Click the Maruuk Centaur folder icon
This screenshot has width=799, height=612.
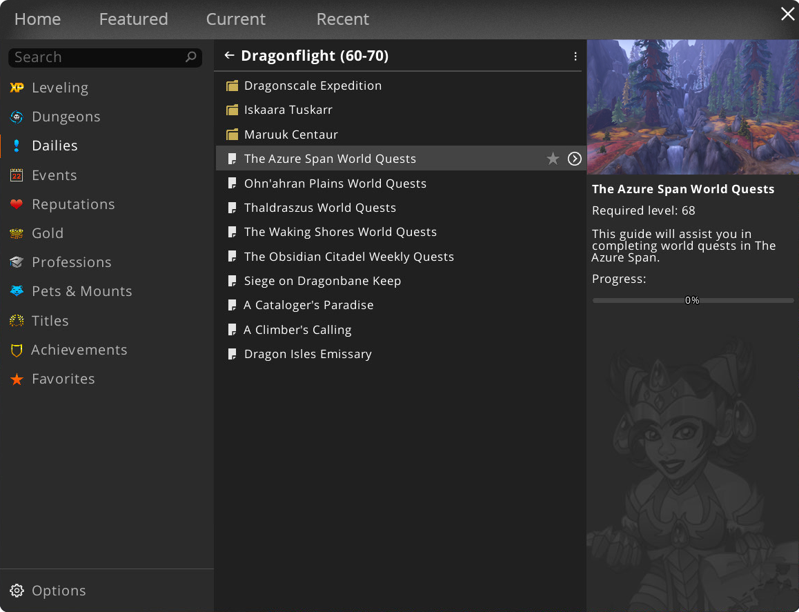(x=233, y=135)
